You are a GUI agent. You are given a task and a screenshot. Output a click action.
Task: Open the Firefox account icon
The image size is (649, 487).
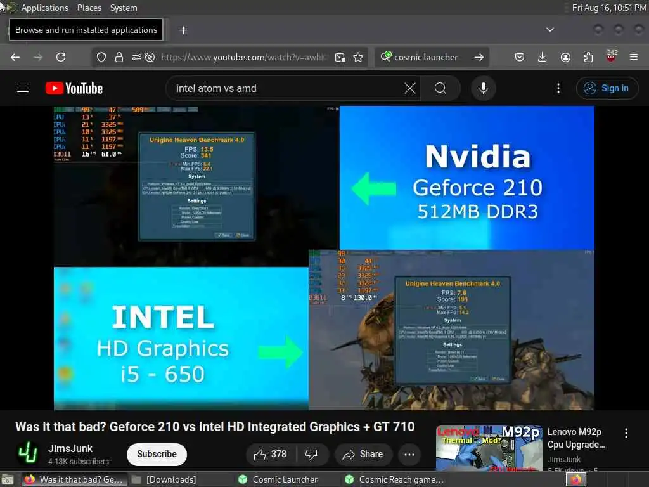click(x=565, y=57)
